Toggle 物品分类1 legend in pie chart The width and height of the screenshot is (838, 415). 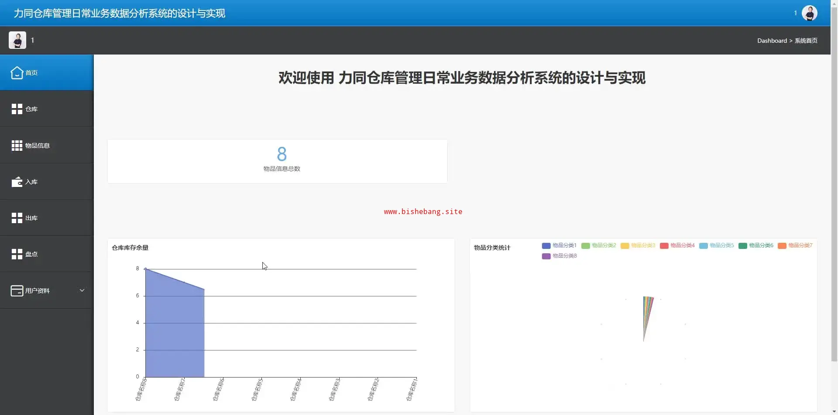point(559,245)
